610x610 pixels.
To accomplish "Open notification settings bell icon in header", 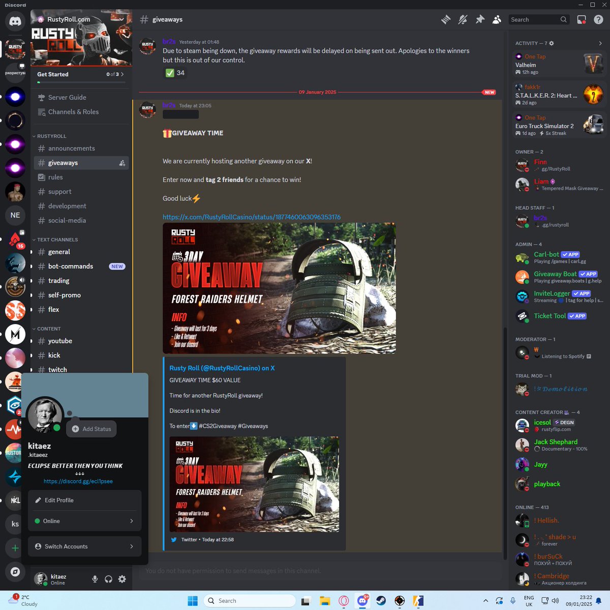I will (x=463, y=19).
